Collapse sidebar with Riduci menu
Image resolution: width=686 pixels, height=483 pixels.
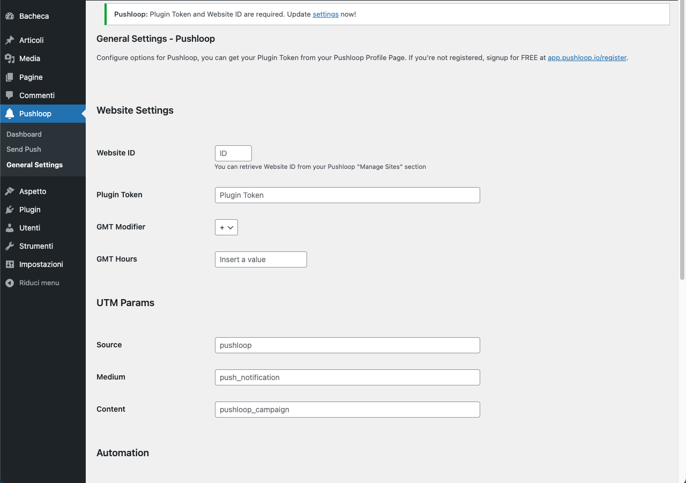[43, 283]
